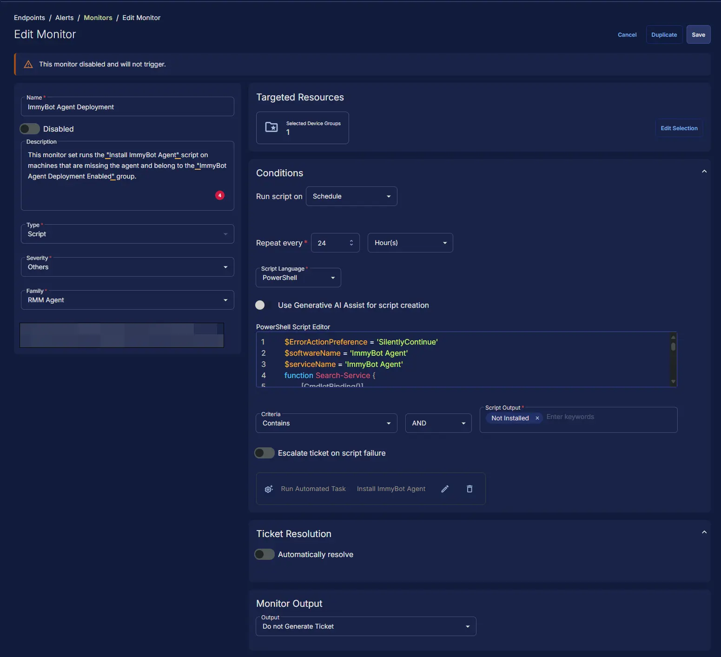Click the red 4 badge in Description
The image size is (721, 657).
click(x=220, y=195)
